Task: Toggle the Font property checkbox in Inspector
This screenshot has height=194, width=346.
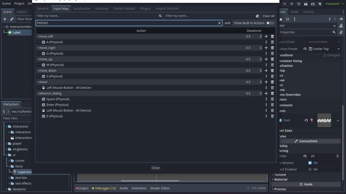Action: coord(281,120)
